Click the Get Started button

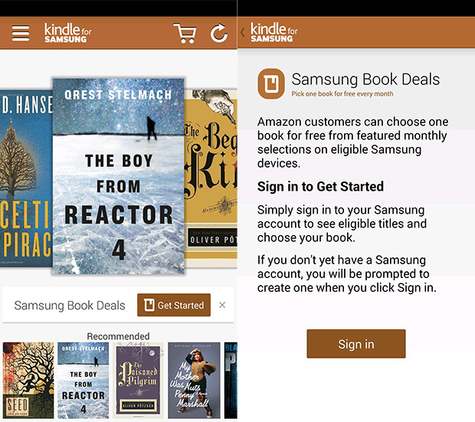click(x=174, y=305)
